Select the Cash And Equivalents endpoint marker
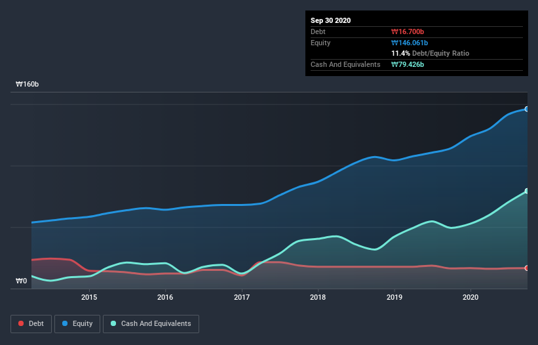This screenshot has width=538, height=345. point(527,191)
